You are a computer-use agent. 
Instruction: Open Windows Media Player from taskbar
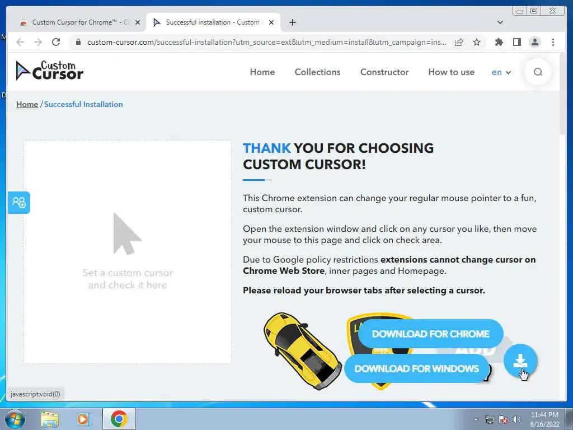[x=84, y=419]
